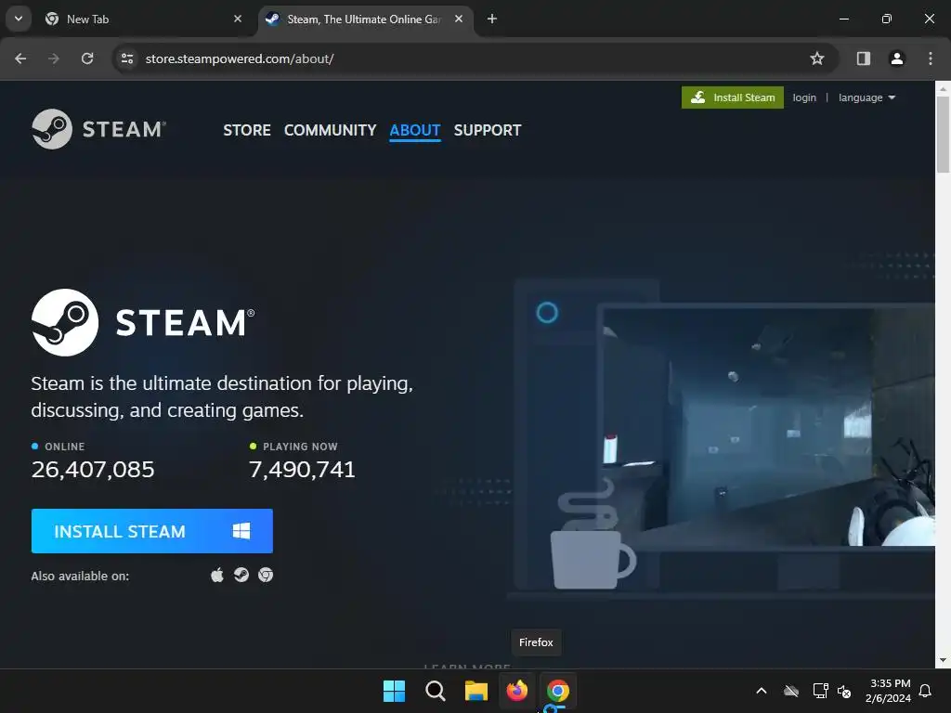
Task: Open the SUPPORT page
Action: pyautogui.click(x=487, y=130)
